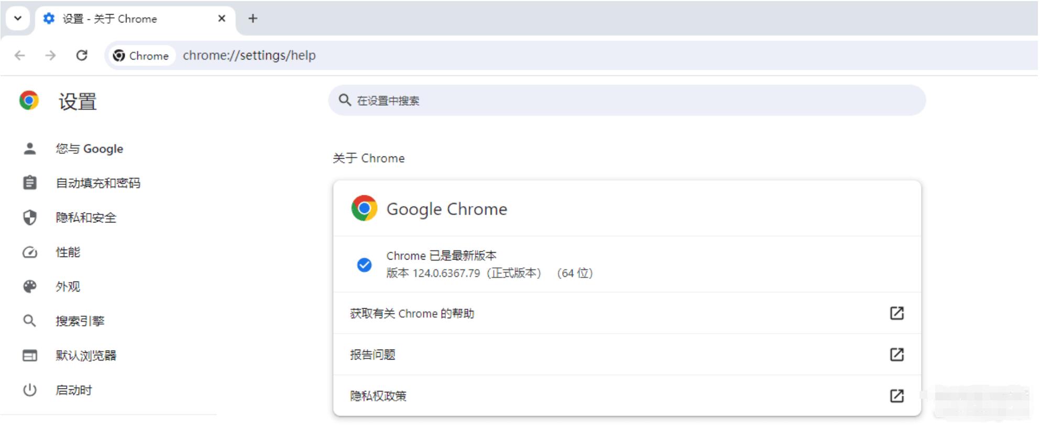Click the speedometer icon for 性能
Screen dimensions: 1040x426
coord(30,252)
